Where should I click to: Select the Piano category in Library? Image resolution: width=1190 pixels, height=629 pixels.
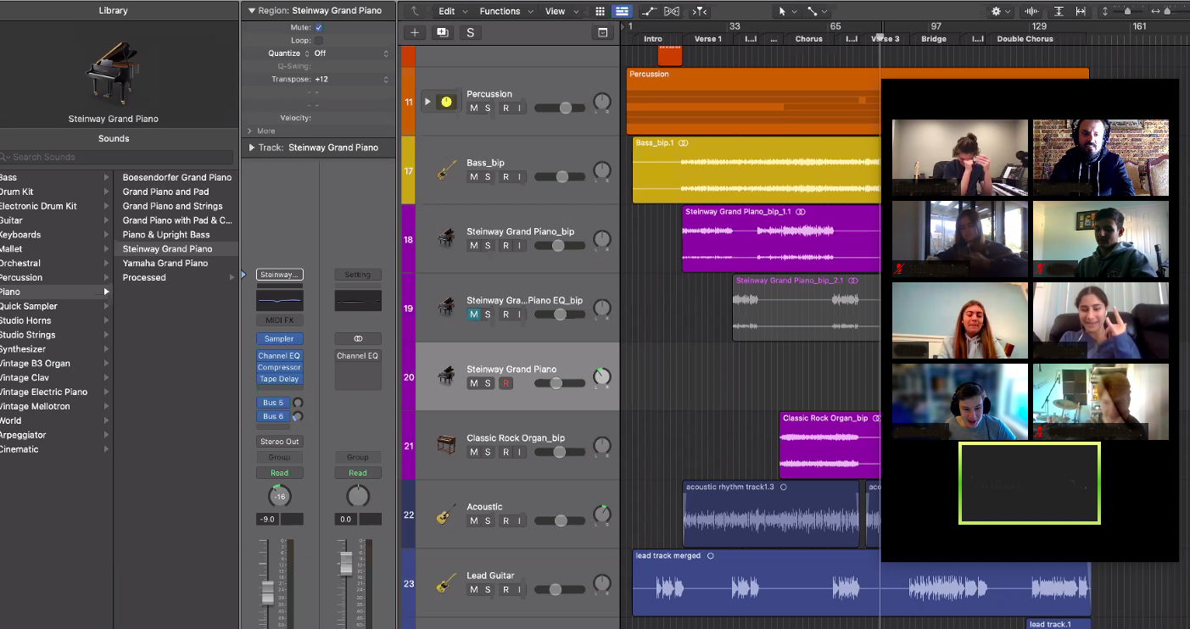pos(55,292)
